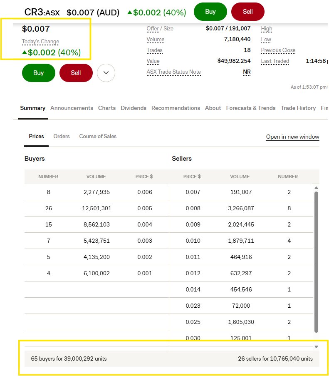Click the Previous Close label
The image size is (329, 376).
click(x=278, y=50)
